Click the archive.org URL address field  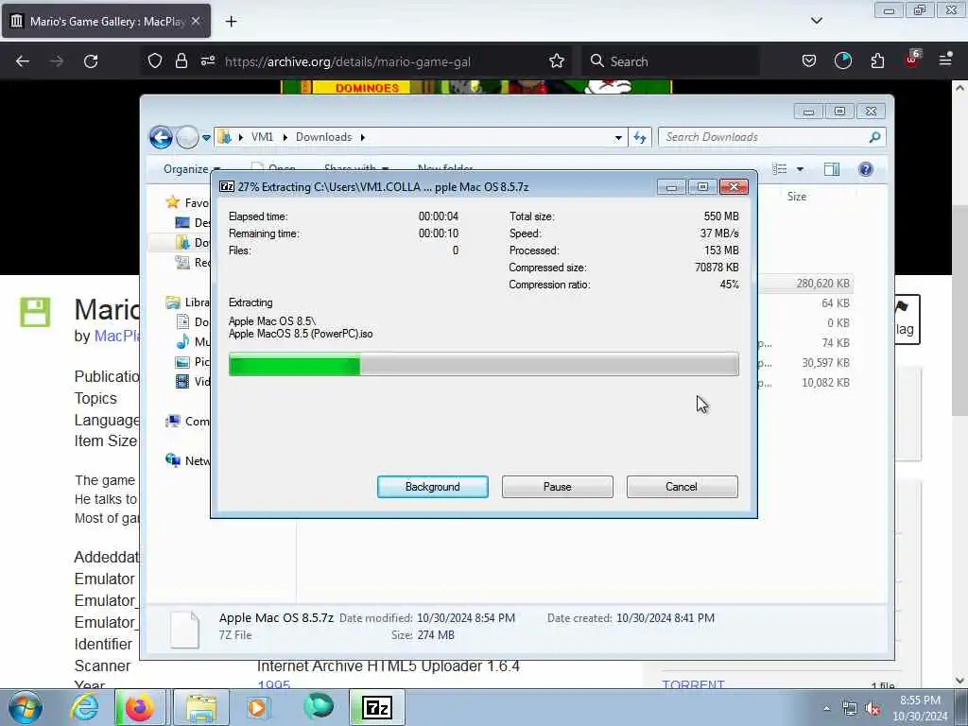pos(348,61)
